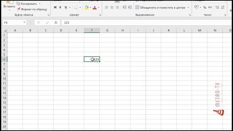The width and height of the screenshot is (233, 131).
Task: Open Выравнивание dialog launcher
Action: pos(190,15)
